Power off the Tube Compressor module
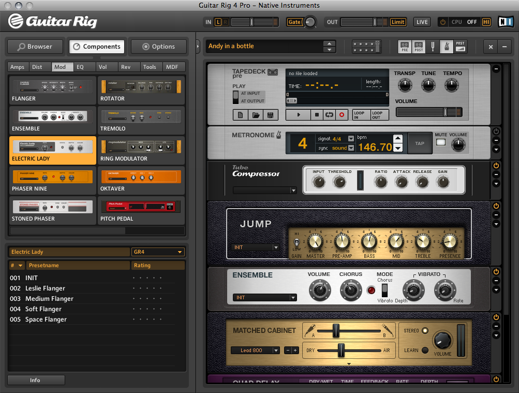The height and width of the screenshot is (393, 519). (496, 165)
